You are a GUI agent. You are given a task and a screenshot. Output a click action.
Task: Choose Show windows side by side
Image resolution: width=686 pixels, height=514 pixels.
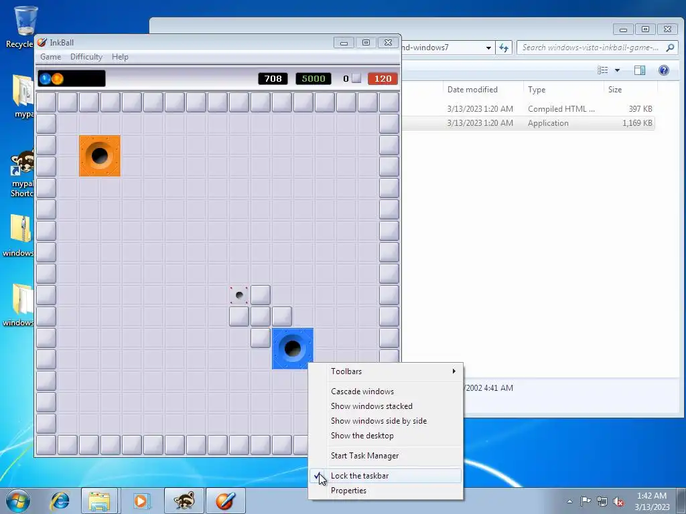pos(385,421)
